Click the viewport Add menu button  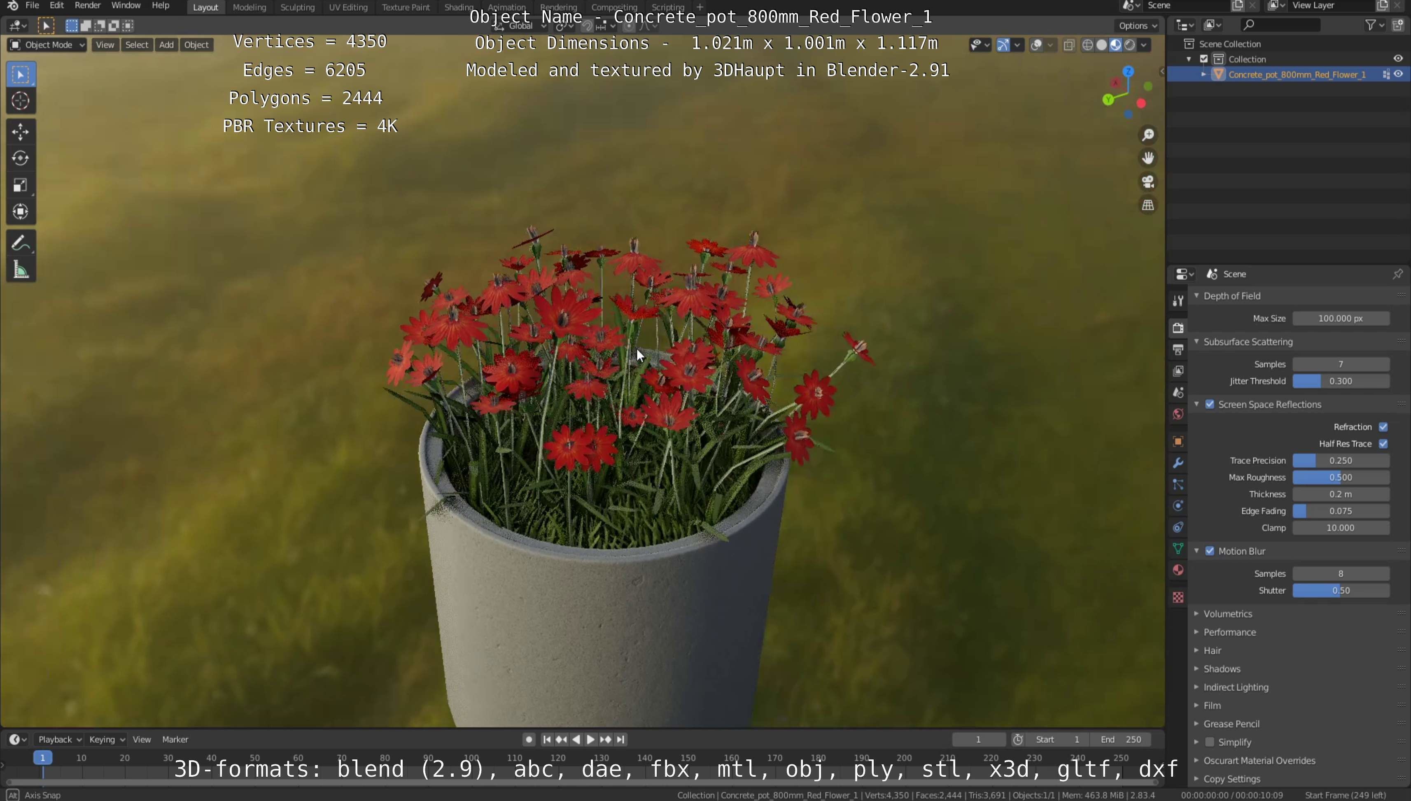166,45
